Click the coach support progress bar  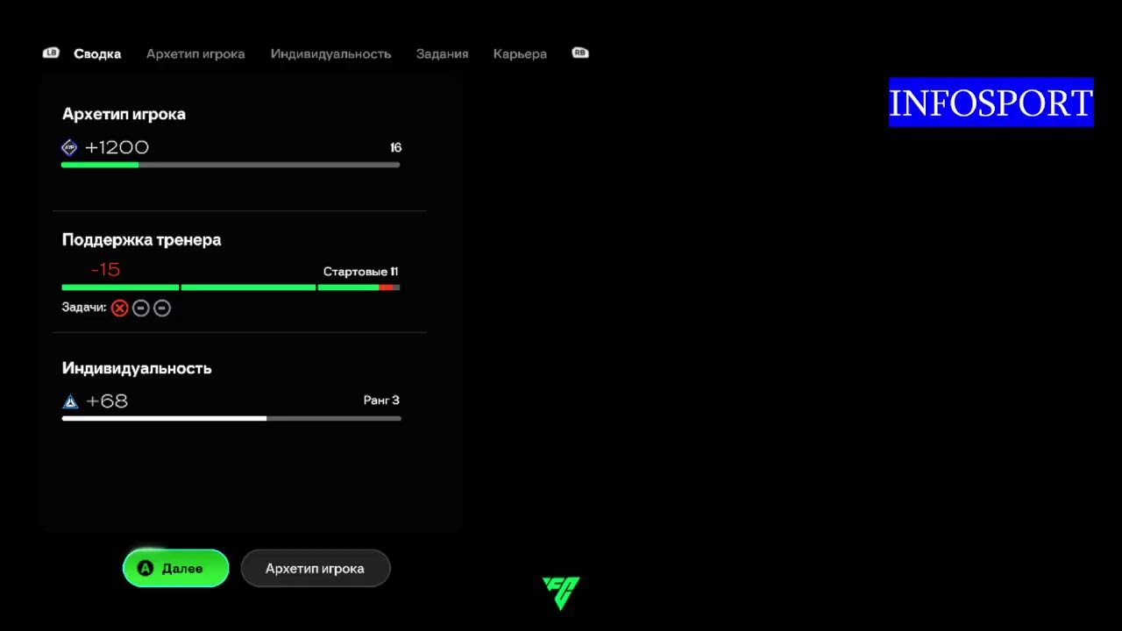click(x=231, y=287)
